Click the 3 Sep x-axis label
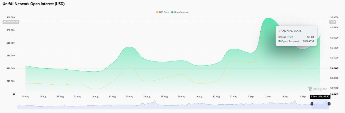345x113 pixels. pos(286,97)
